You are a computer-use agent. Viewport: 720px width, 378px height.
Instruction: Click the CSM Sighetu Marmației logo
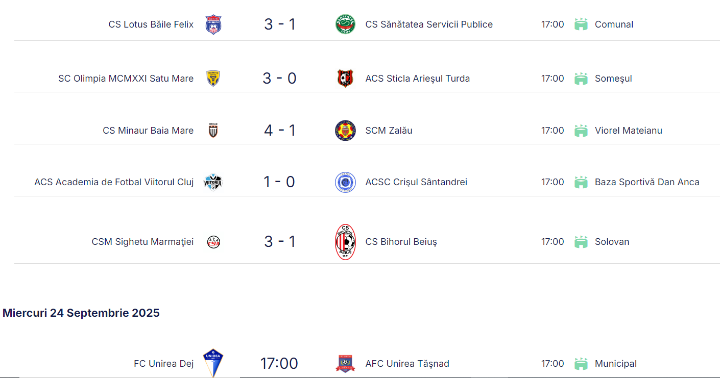coord(213,242)
